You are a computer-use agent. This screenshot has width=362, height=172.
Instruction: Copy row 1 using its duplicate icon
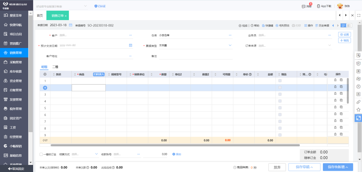[341, 80]
